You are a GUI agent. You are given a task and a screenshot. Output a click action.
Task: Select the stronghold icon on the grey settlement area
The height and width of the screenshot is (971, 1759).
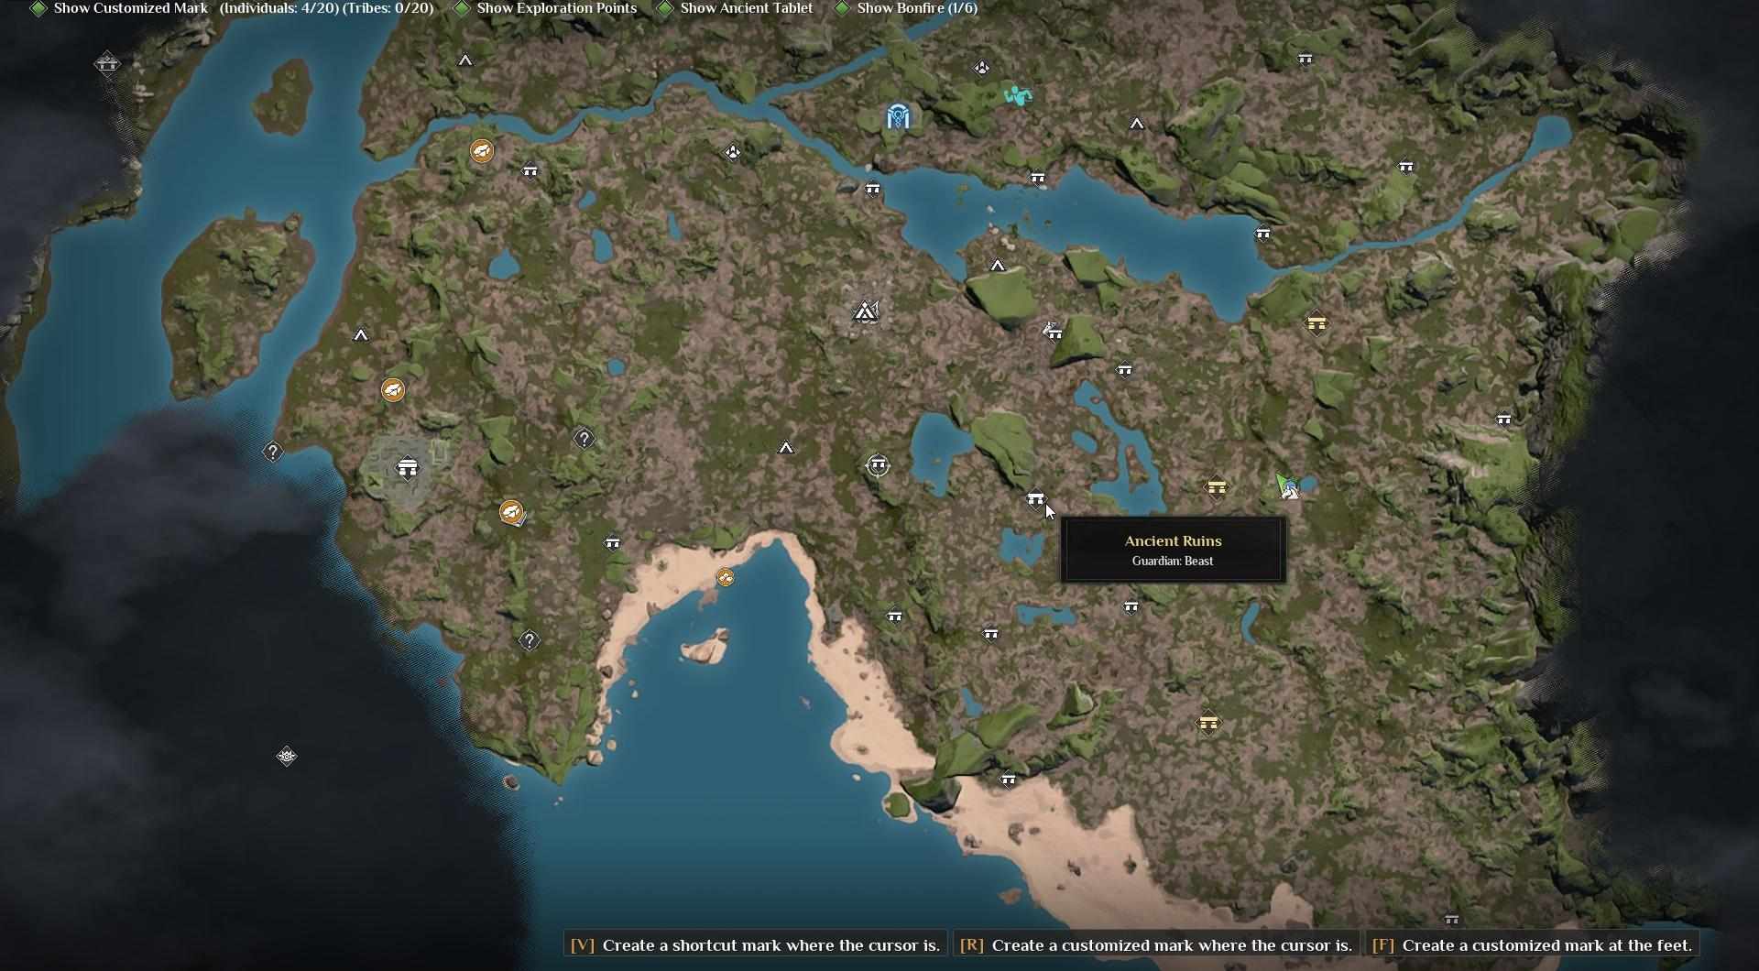[408, 469]
